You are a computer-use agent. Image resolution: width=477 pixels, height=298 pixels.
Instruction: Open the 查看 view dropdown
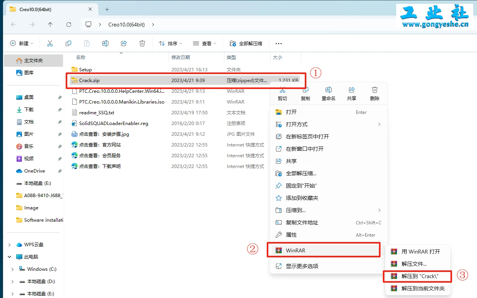point(204,43)
